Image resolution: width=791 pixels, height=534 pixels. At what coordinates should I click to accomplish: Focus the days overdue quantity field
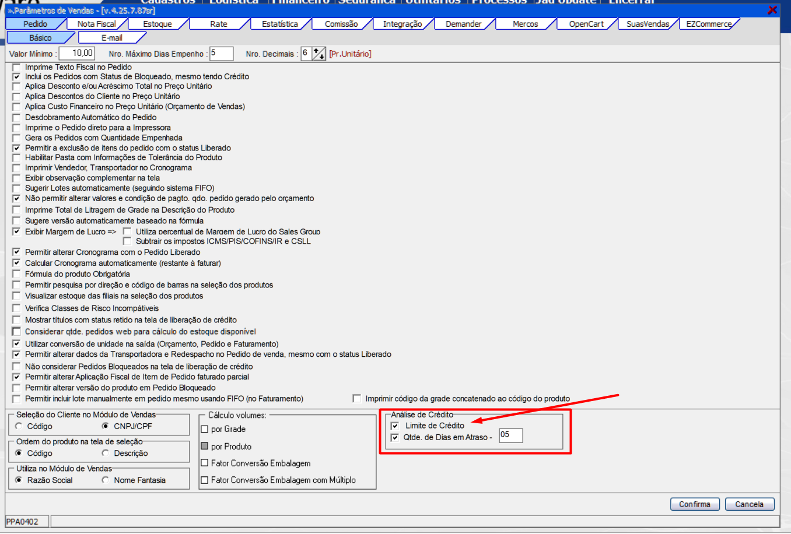coord(510,435)
